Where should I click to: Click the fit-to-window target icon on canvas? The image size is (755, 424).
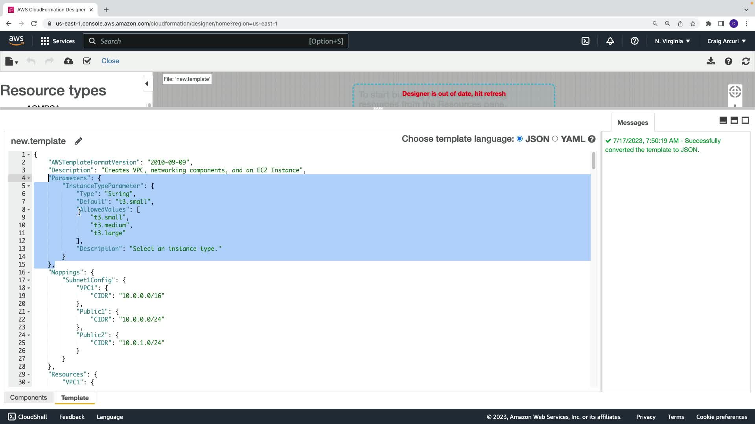click(x=735, y=92)
